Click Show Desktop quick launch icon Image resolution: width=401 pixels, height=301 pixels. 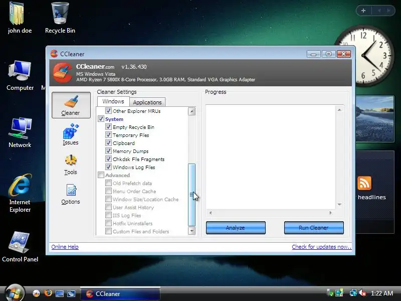point(59,293)
